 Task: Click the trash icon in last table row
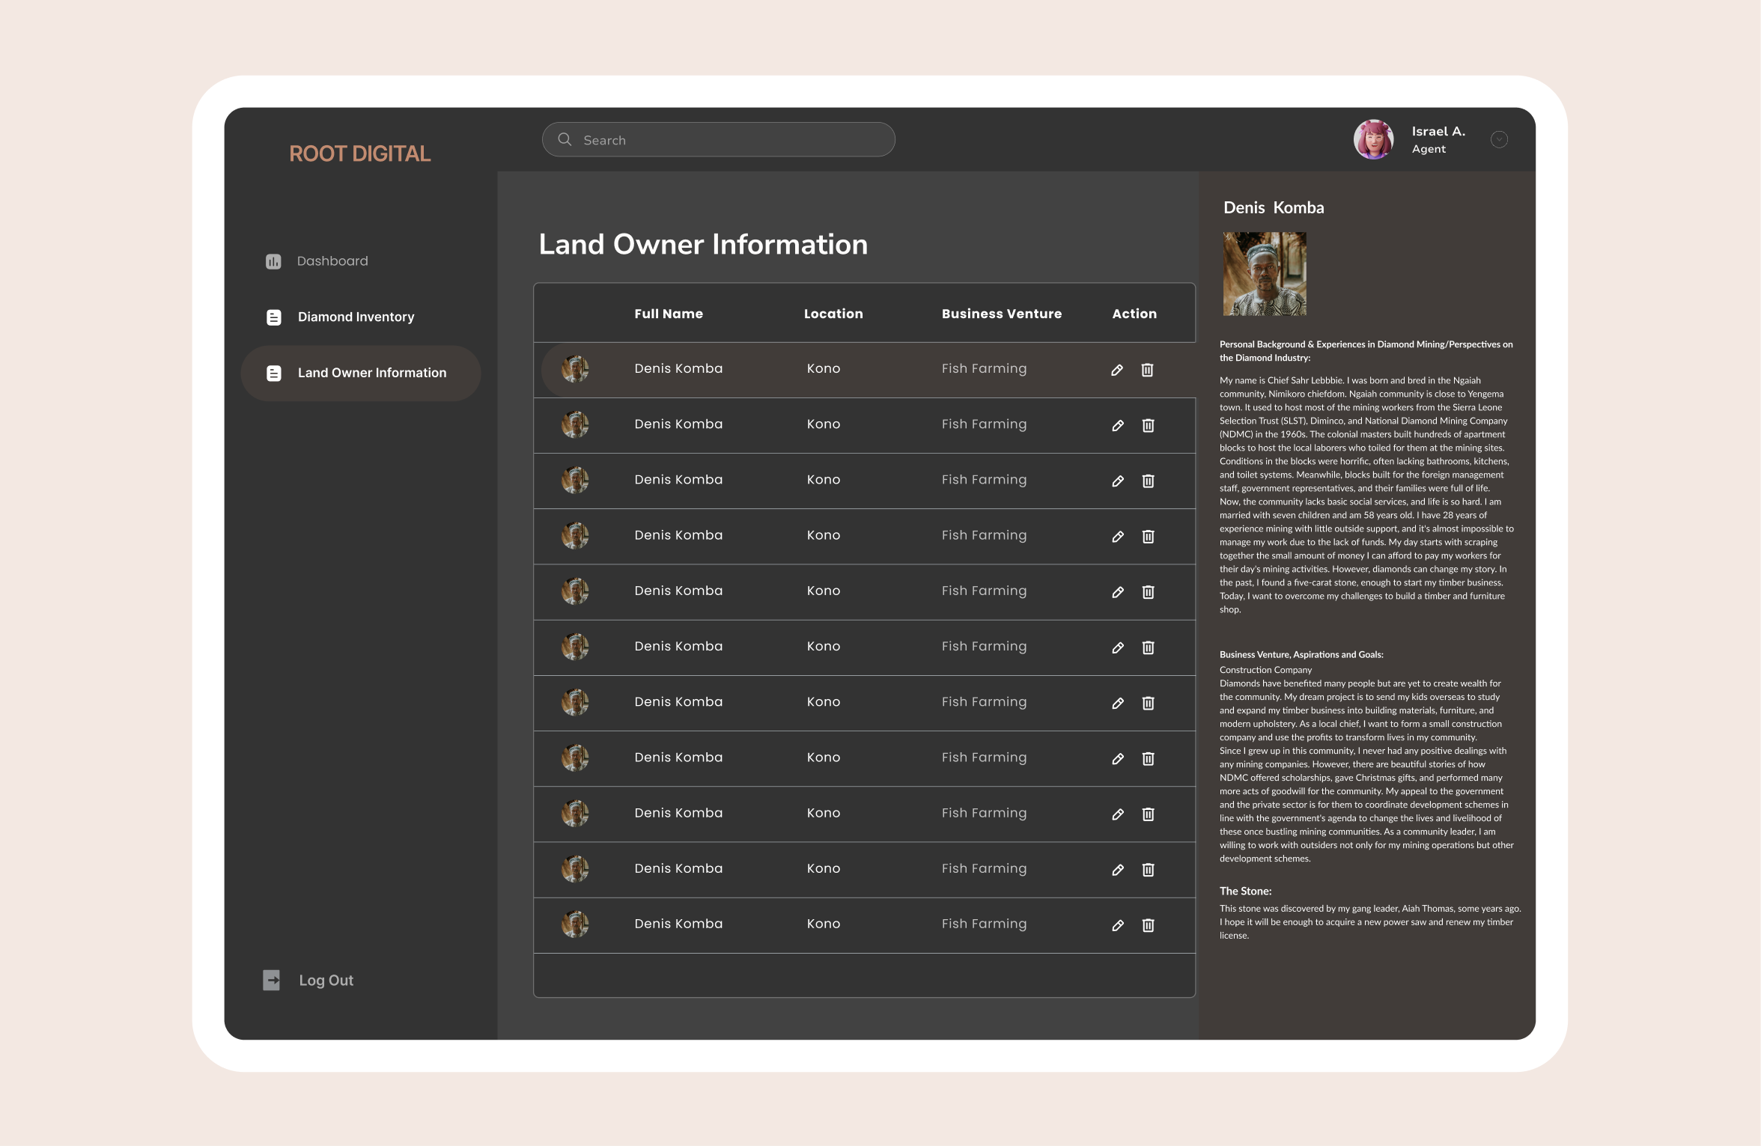click(1148, 925)
